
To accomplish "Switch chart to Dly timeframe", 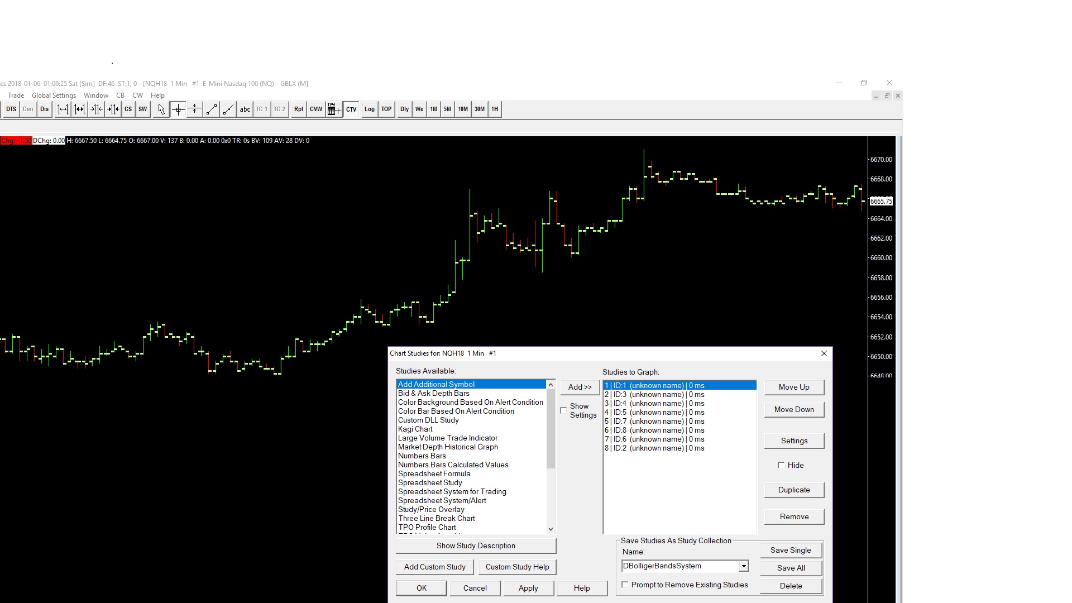I will 405,109.
